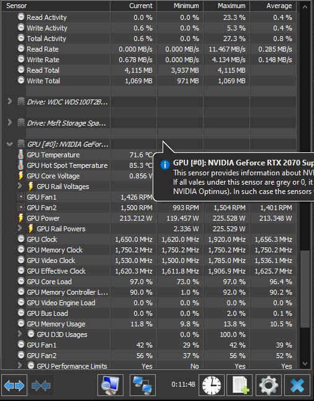Image resolution: width=314 pixels, height=401 pixels.
Task: Click the Read Activity gauge icon
Action: [x=21, y=17]
